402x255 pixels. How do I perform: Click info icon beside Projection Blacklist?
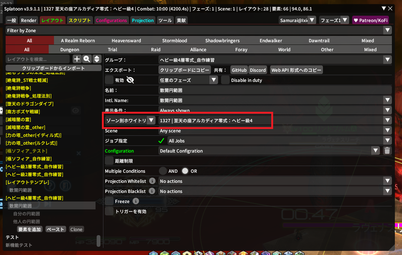[152, 191]
